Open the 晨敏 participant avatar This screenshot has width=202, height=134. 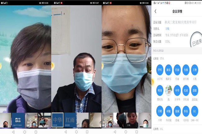pyautogui.click(x=195, y=91)
